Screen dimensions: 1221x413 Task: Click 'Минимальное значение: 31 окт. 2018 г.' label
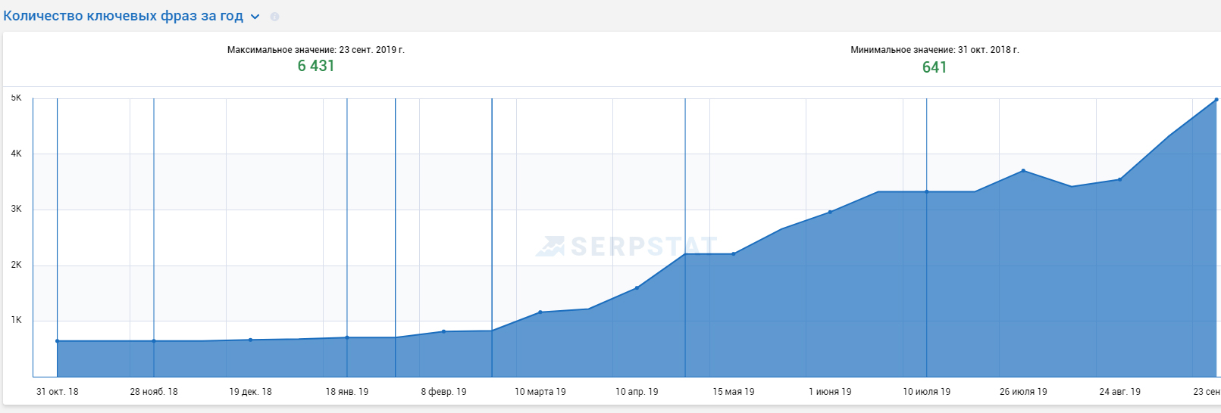click(935, 50)
